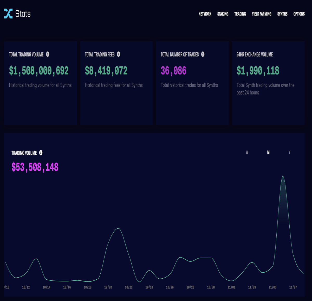
Task: Click the Synthetix X logo icon
Action: (8, 14)
